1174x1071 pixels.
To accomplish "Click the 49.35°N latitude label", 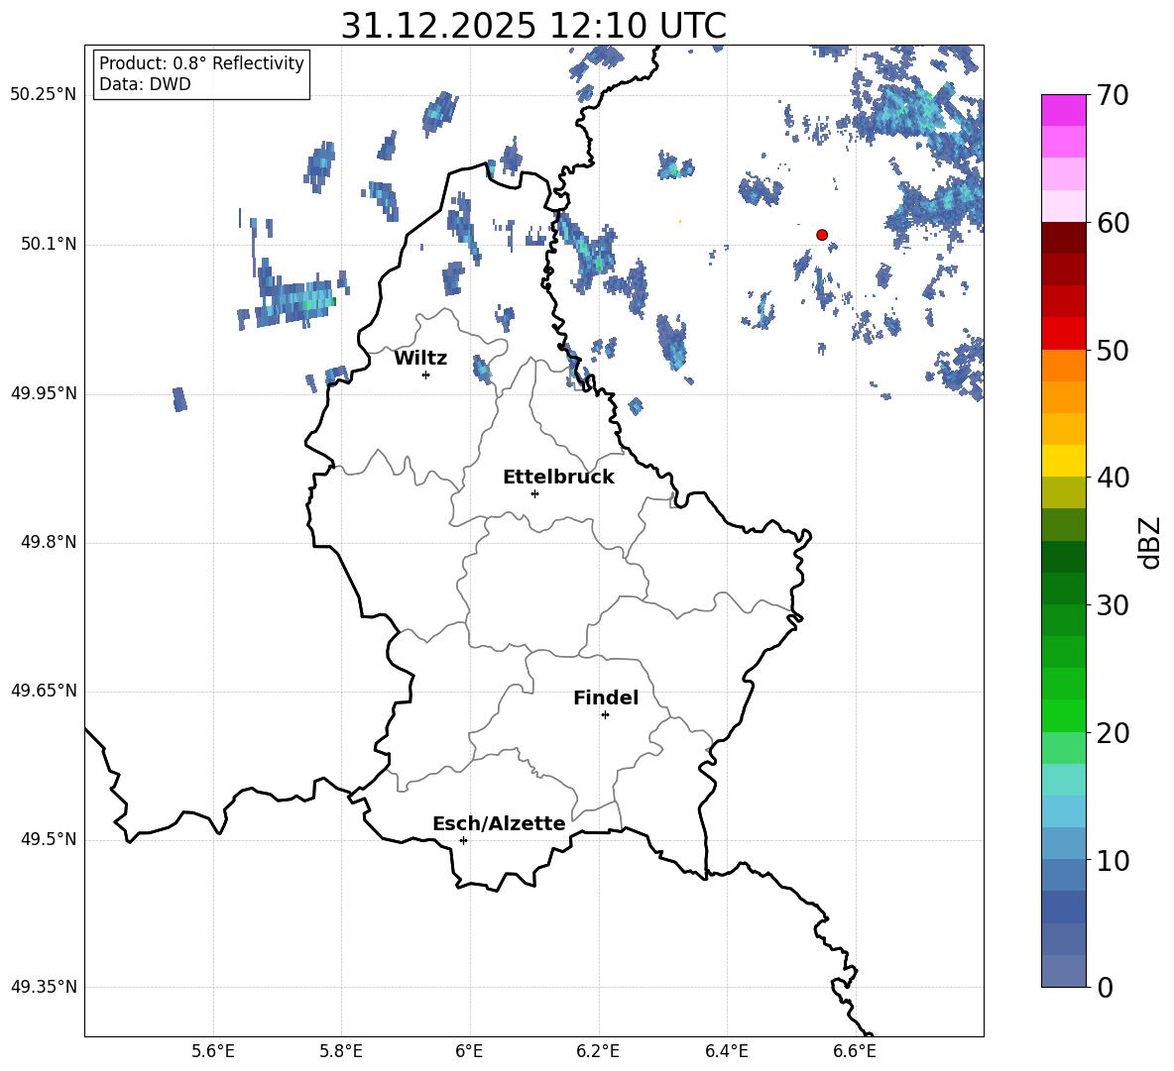I will click(x=44, y=987).
